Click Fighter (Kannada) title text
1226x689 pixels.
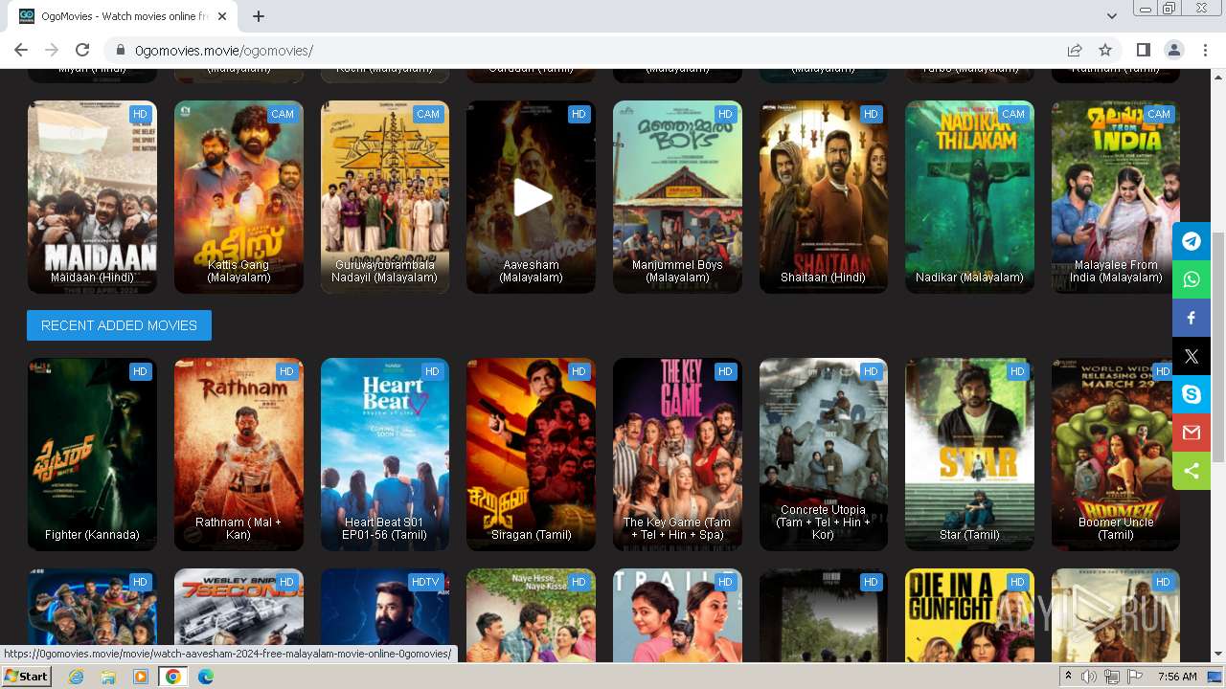coord(92,535)
